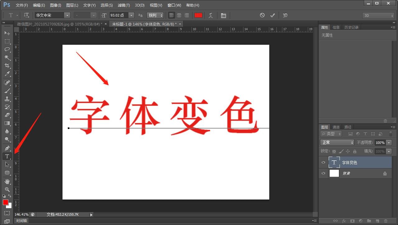Image resolution: width=398 pixels, height=225 pixels.
Task: Toggle the Character and Paragraph panels
Action: 223,15
